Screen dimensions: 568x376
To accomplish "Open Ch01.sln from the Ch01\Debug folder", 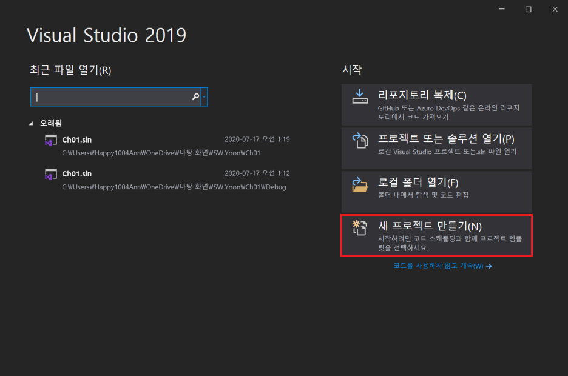I will coord(167,180).
